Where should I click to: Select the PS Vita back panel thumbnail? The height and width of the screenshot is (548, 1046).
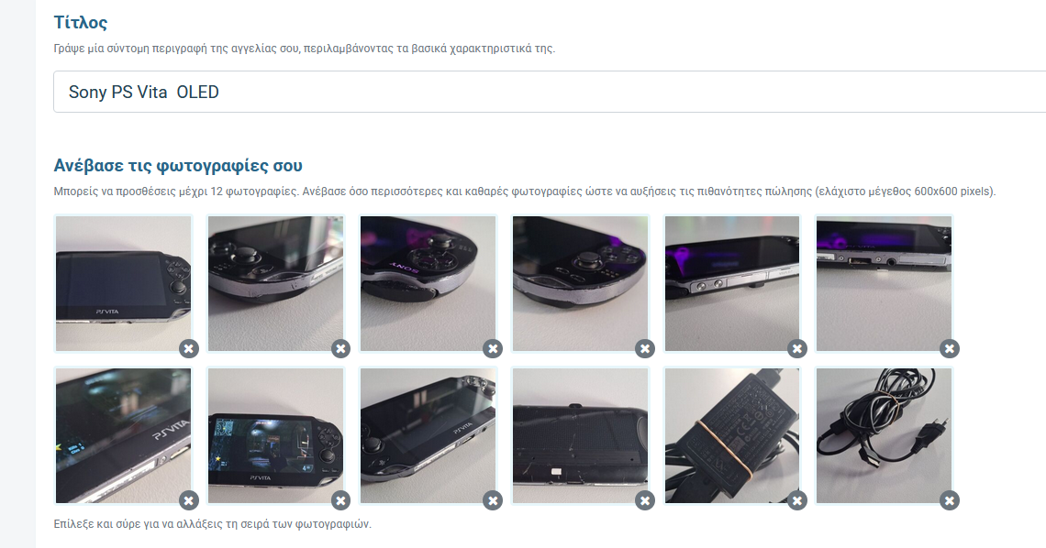point(580,436)
